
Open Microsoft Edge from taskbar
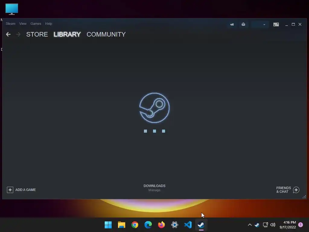[148, 225]
